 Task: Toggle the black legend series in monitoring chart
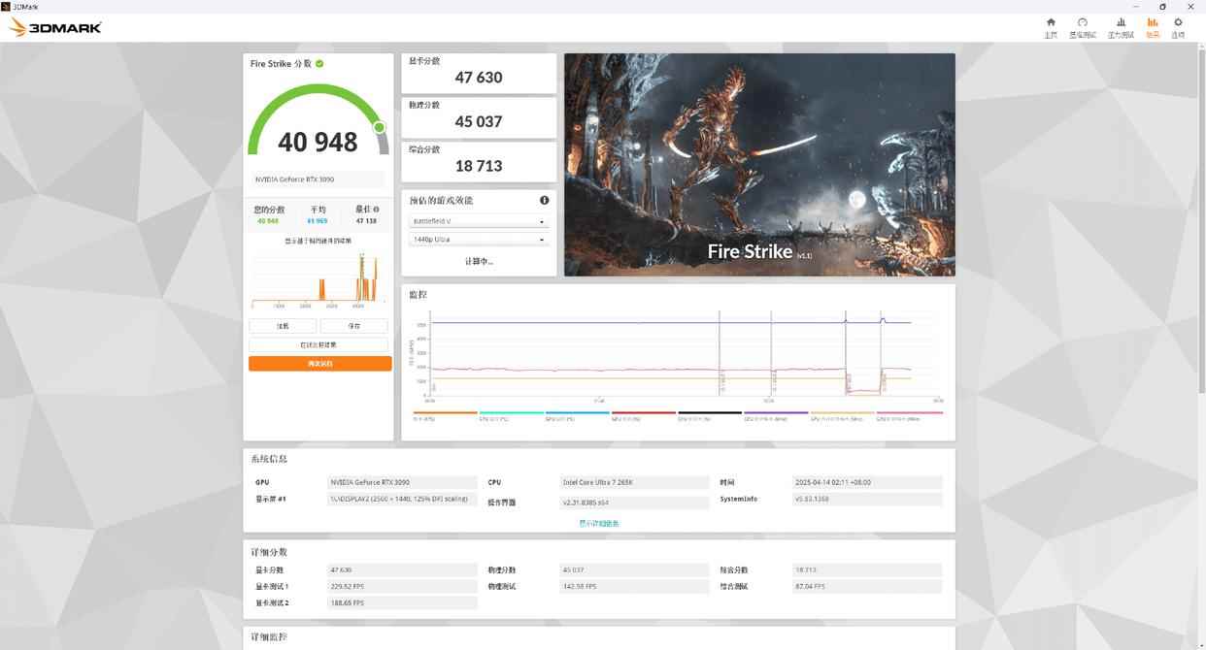point(709,414)
